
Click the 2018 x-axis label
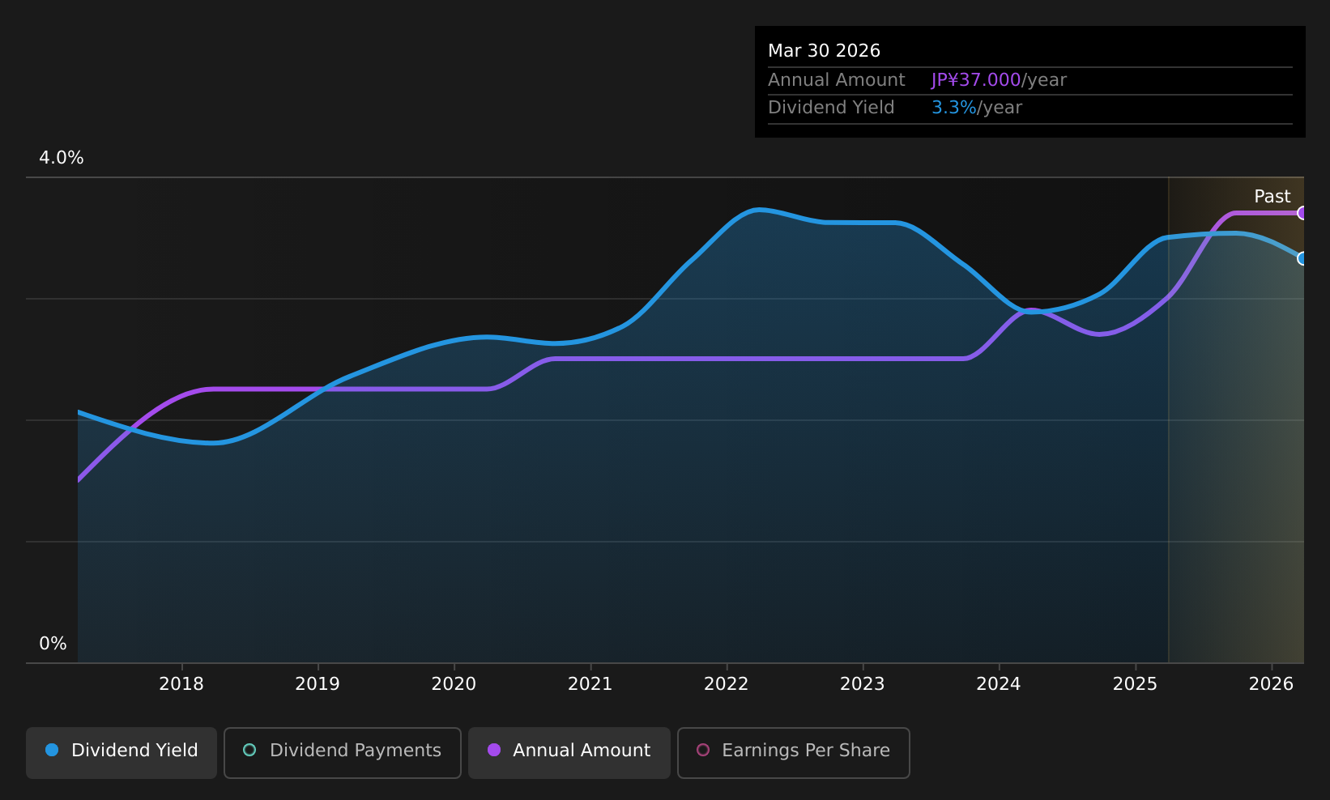[181, 684]
